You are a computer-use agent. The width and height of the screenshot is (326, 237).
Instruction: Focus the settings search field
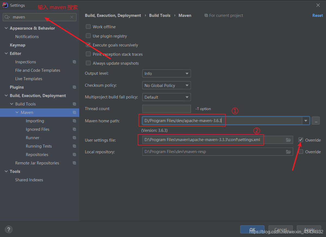(x=39, y=17)
